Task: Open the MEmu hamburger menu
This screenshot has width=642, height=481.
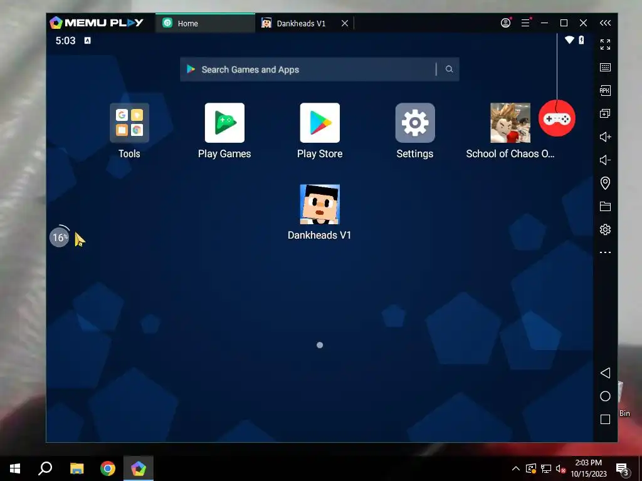Action: [526, 23]
